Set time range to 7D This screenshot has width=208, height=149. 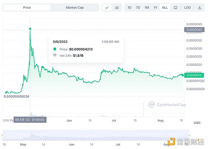pos(138,8)
